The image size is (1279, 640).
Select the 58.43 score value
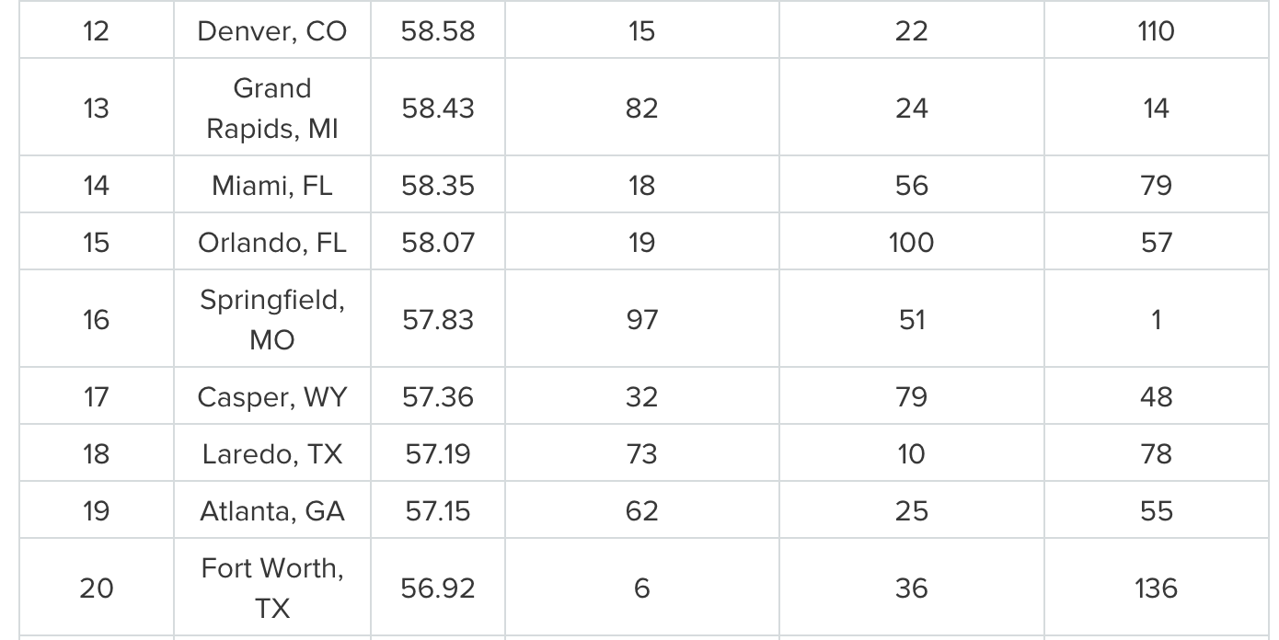click(438, 109)
